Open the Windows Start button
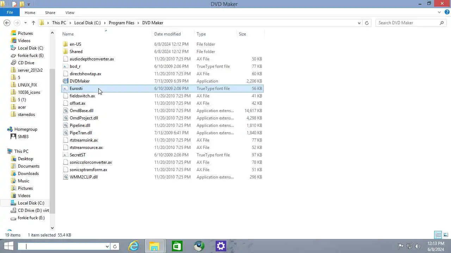Viewport: 451px width, 253px height. [8, 246]
